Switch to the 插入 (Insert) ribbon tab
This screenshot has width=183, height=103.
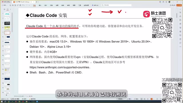point(40,5)
